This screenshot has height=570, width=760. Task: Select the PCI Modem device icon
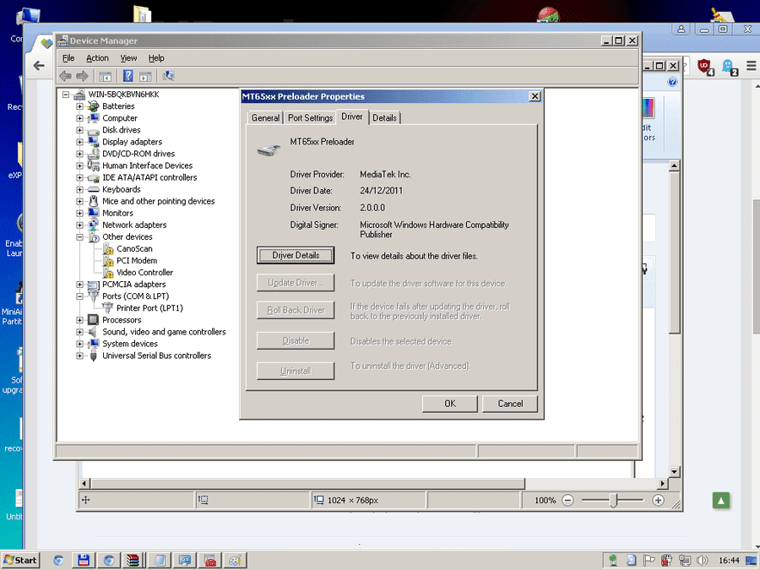[108, 261]
